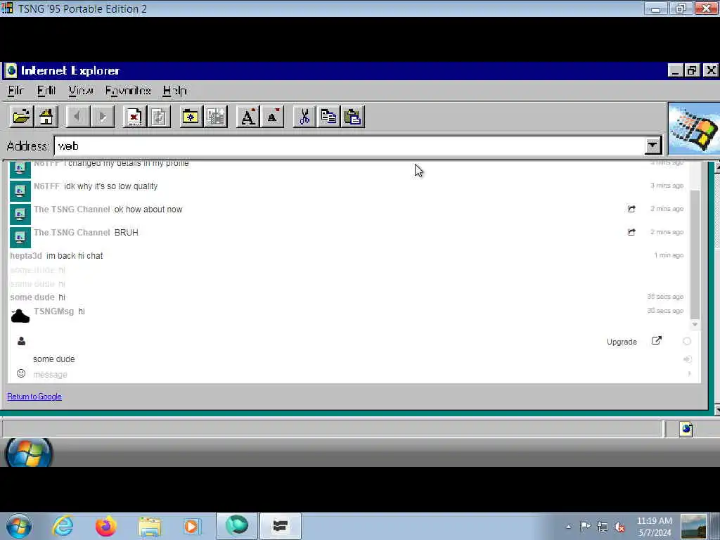
Task: Open the Edit menu
Action: [46, 91]
